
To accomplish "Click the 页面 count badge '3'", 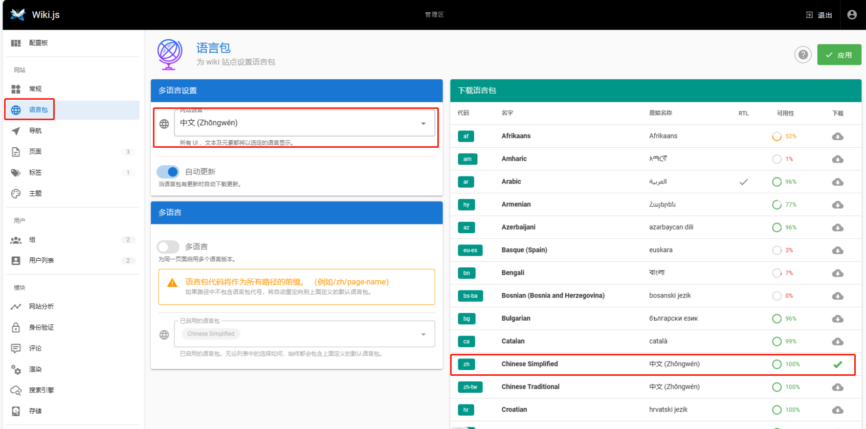I will click(x=128, y=152).
